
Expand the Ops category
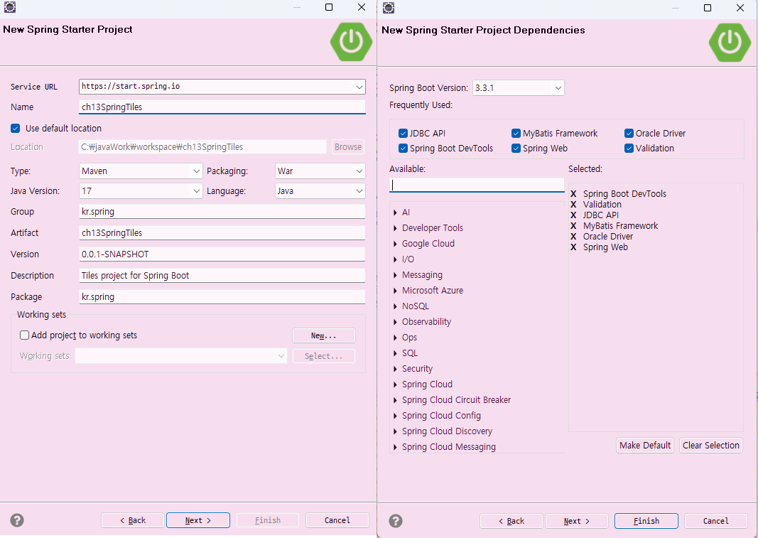click(x=396, y=337)
